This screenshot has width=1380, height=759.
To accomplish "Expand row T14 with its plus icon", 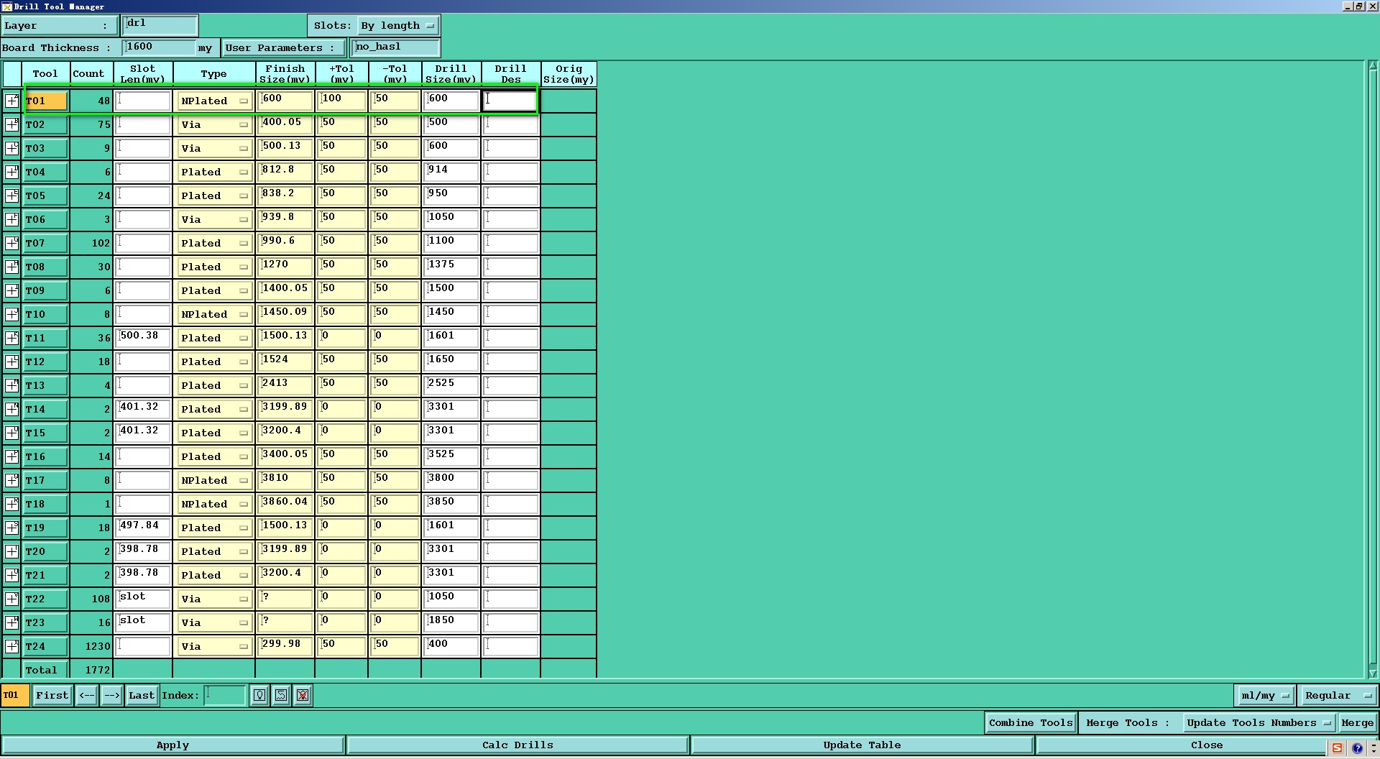I will [x=12, y=409].
